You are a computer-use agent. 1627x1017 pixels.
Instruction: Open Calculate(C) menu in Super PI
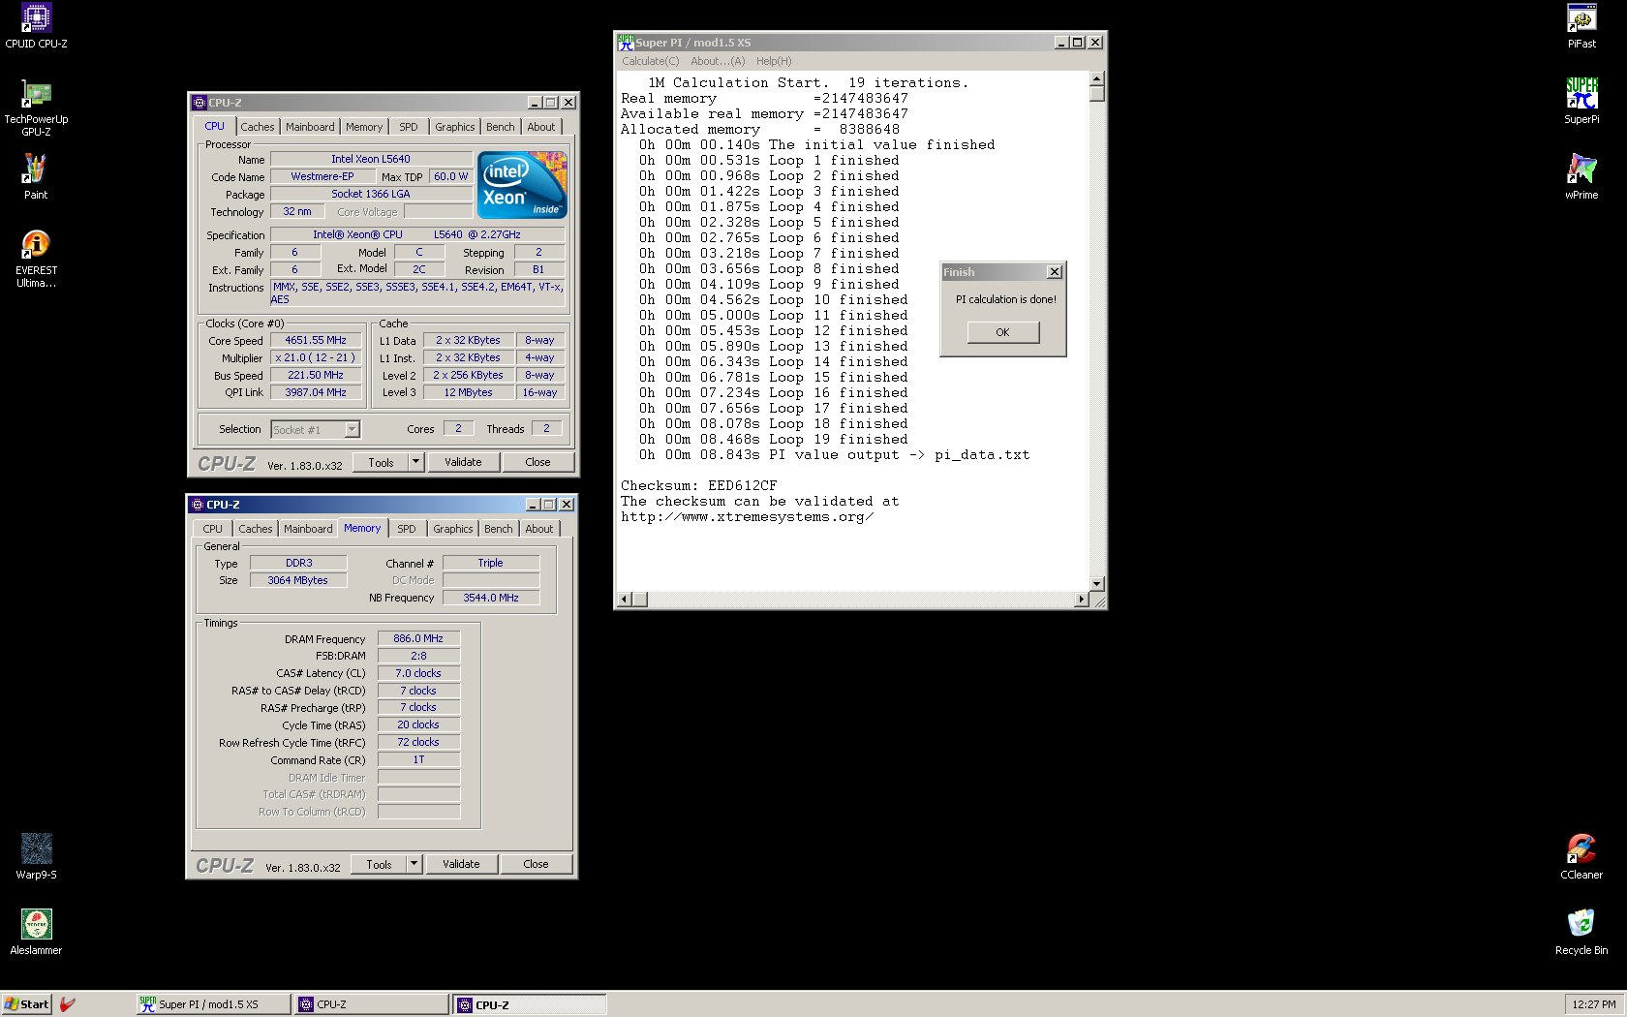pyautogui.click(x=651, y=61)
